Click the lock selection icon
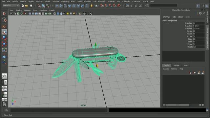 [92, 6]
